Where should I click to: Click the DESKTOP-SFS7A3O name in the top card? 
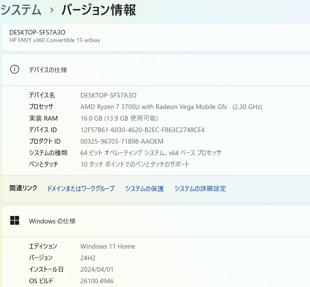[x=37, y=32]
